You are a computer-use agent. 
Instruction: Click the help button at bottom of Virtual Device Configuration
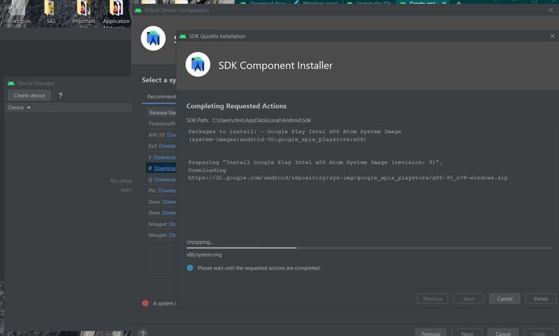(143, 333)
